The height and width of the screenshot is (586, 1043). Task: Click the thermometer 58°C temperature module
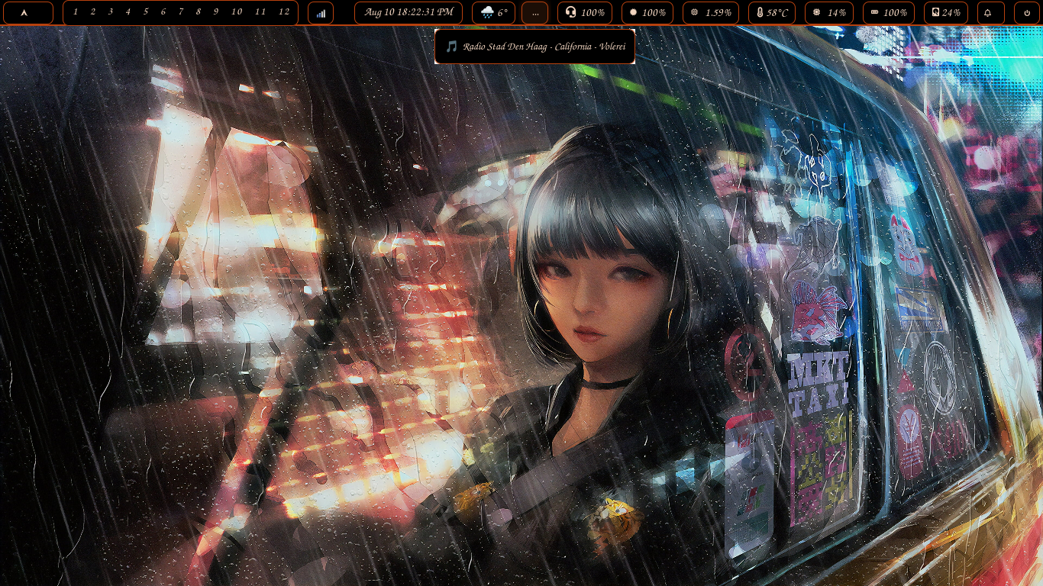point(772,13)
